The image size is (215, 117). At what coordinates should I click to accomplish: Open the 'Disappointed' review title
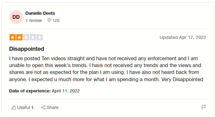(27, 49)
